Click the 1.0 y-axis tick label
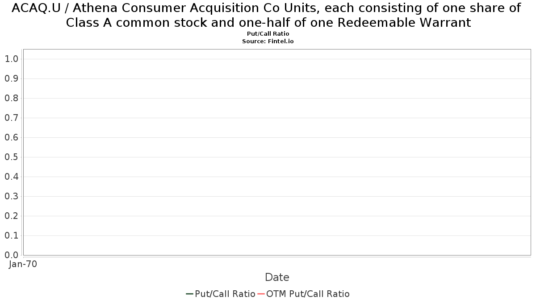 11,59
